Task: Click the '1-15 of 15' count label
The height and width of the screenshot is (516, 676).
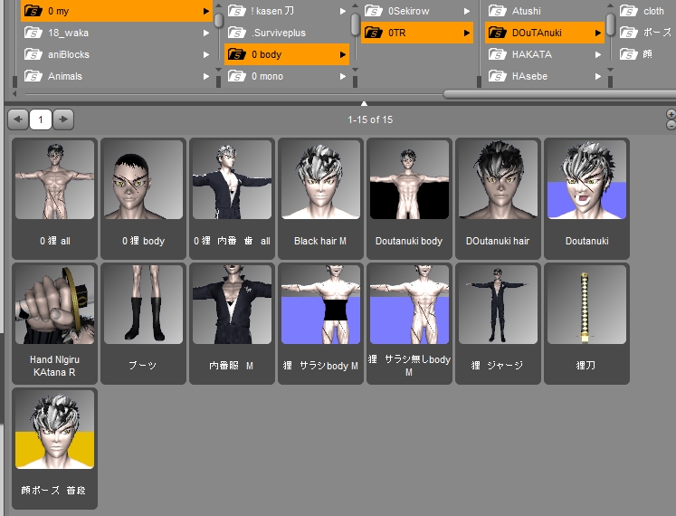Action: click(370, 119)
